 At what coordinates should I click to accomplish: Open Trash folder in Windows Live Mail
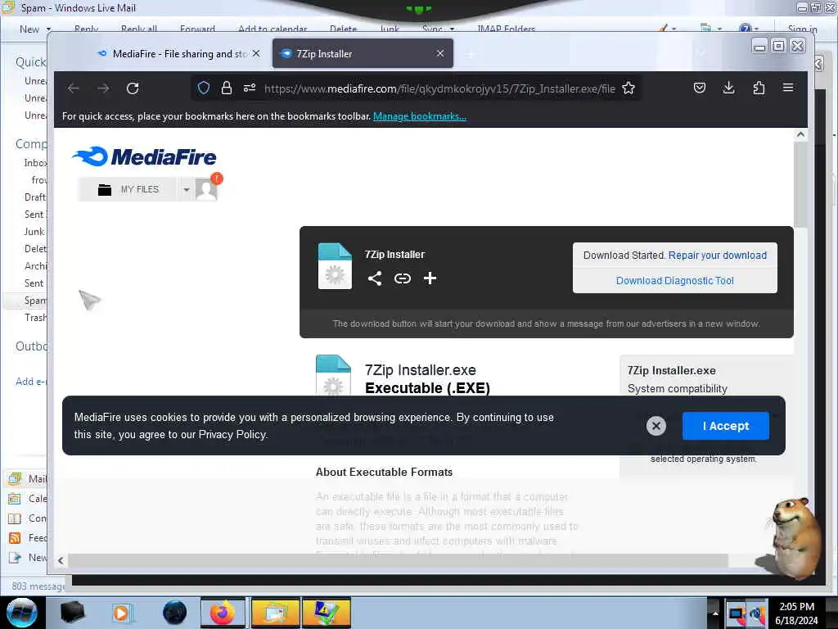(35, 318)
